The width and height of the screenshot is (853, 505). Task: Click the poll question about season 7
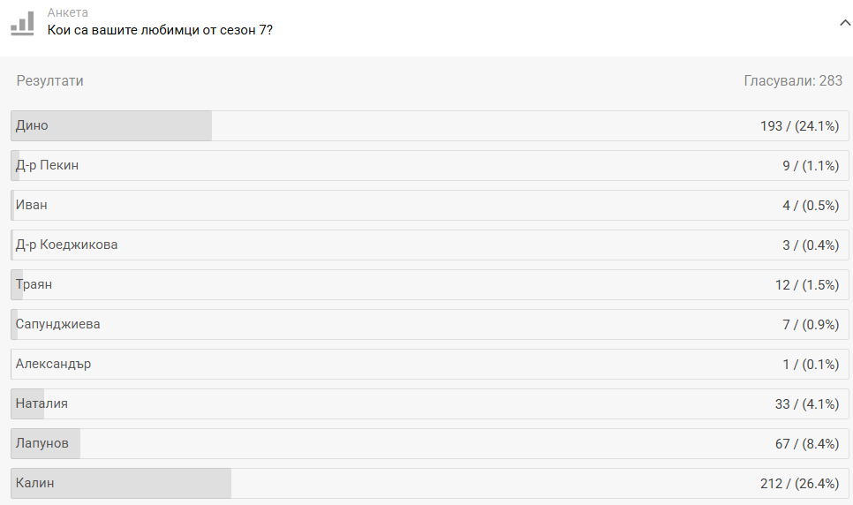pyautogui.click(x=160, y=29)
